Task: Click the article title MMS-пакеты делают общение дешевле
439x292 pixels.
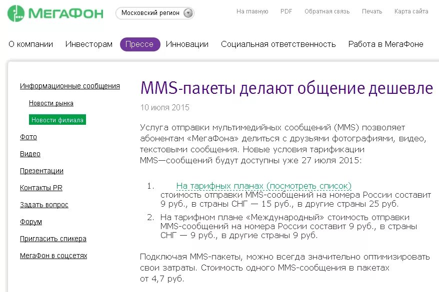Action: [286, 88]
